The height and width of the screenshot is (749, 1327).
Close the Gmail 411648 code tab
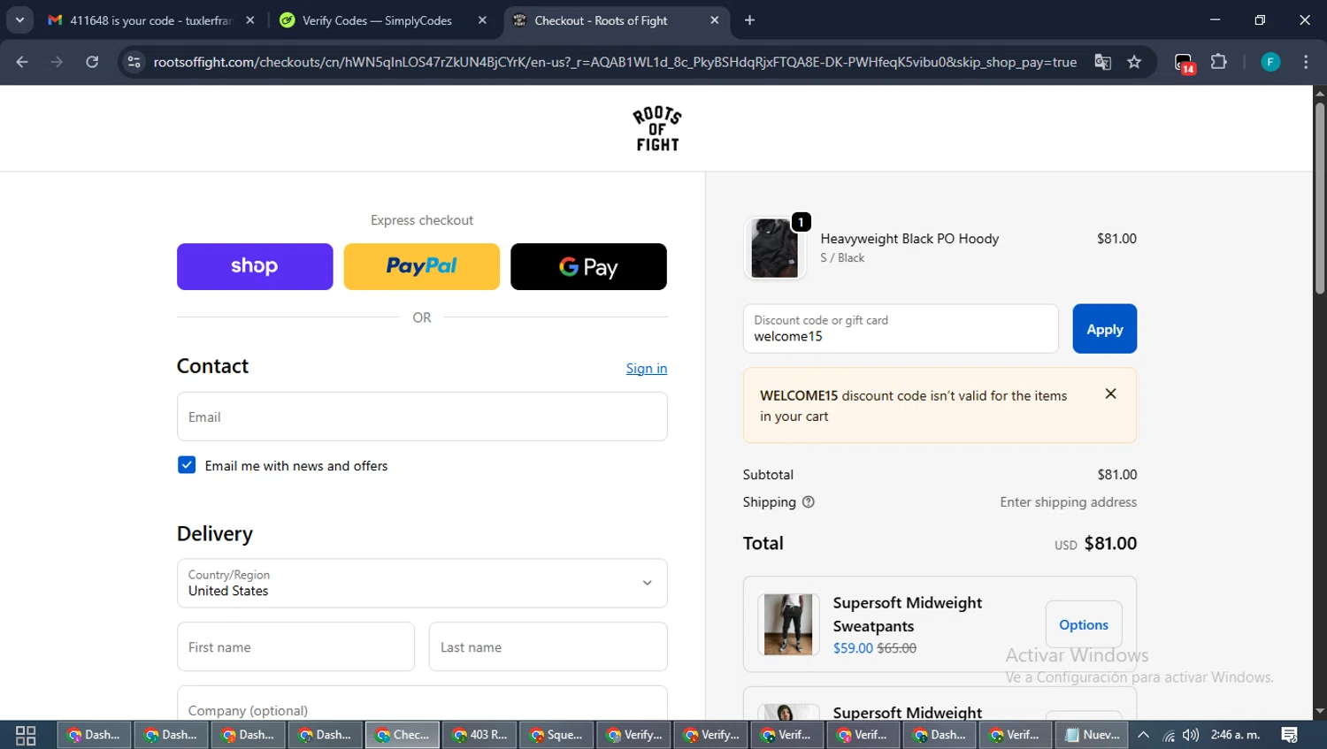point(250,19)
